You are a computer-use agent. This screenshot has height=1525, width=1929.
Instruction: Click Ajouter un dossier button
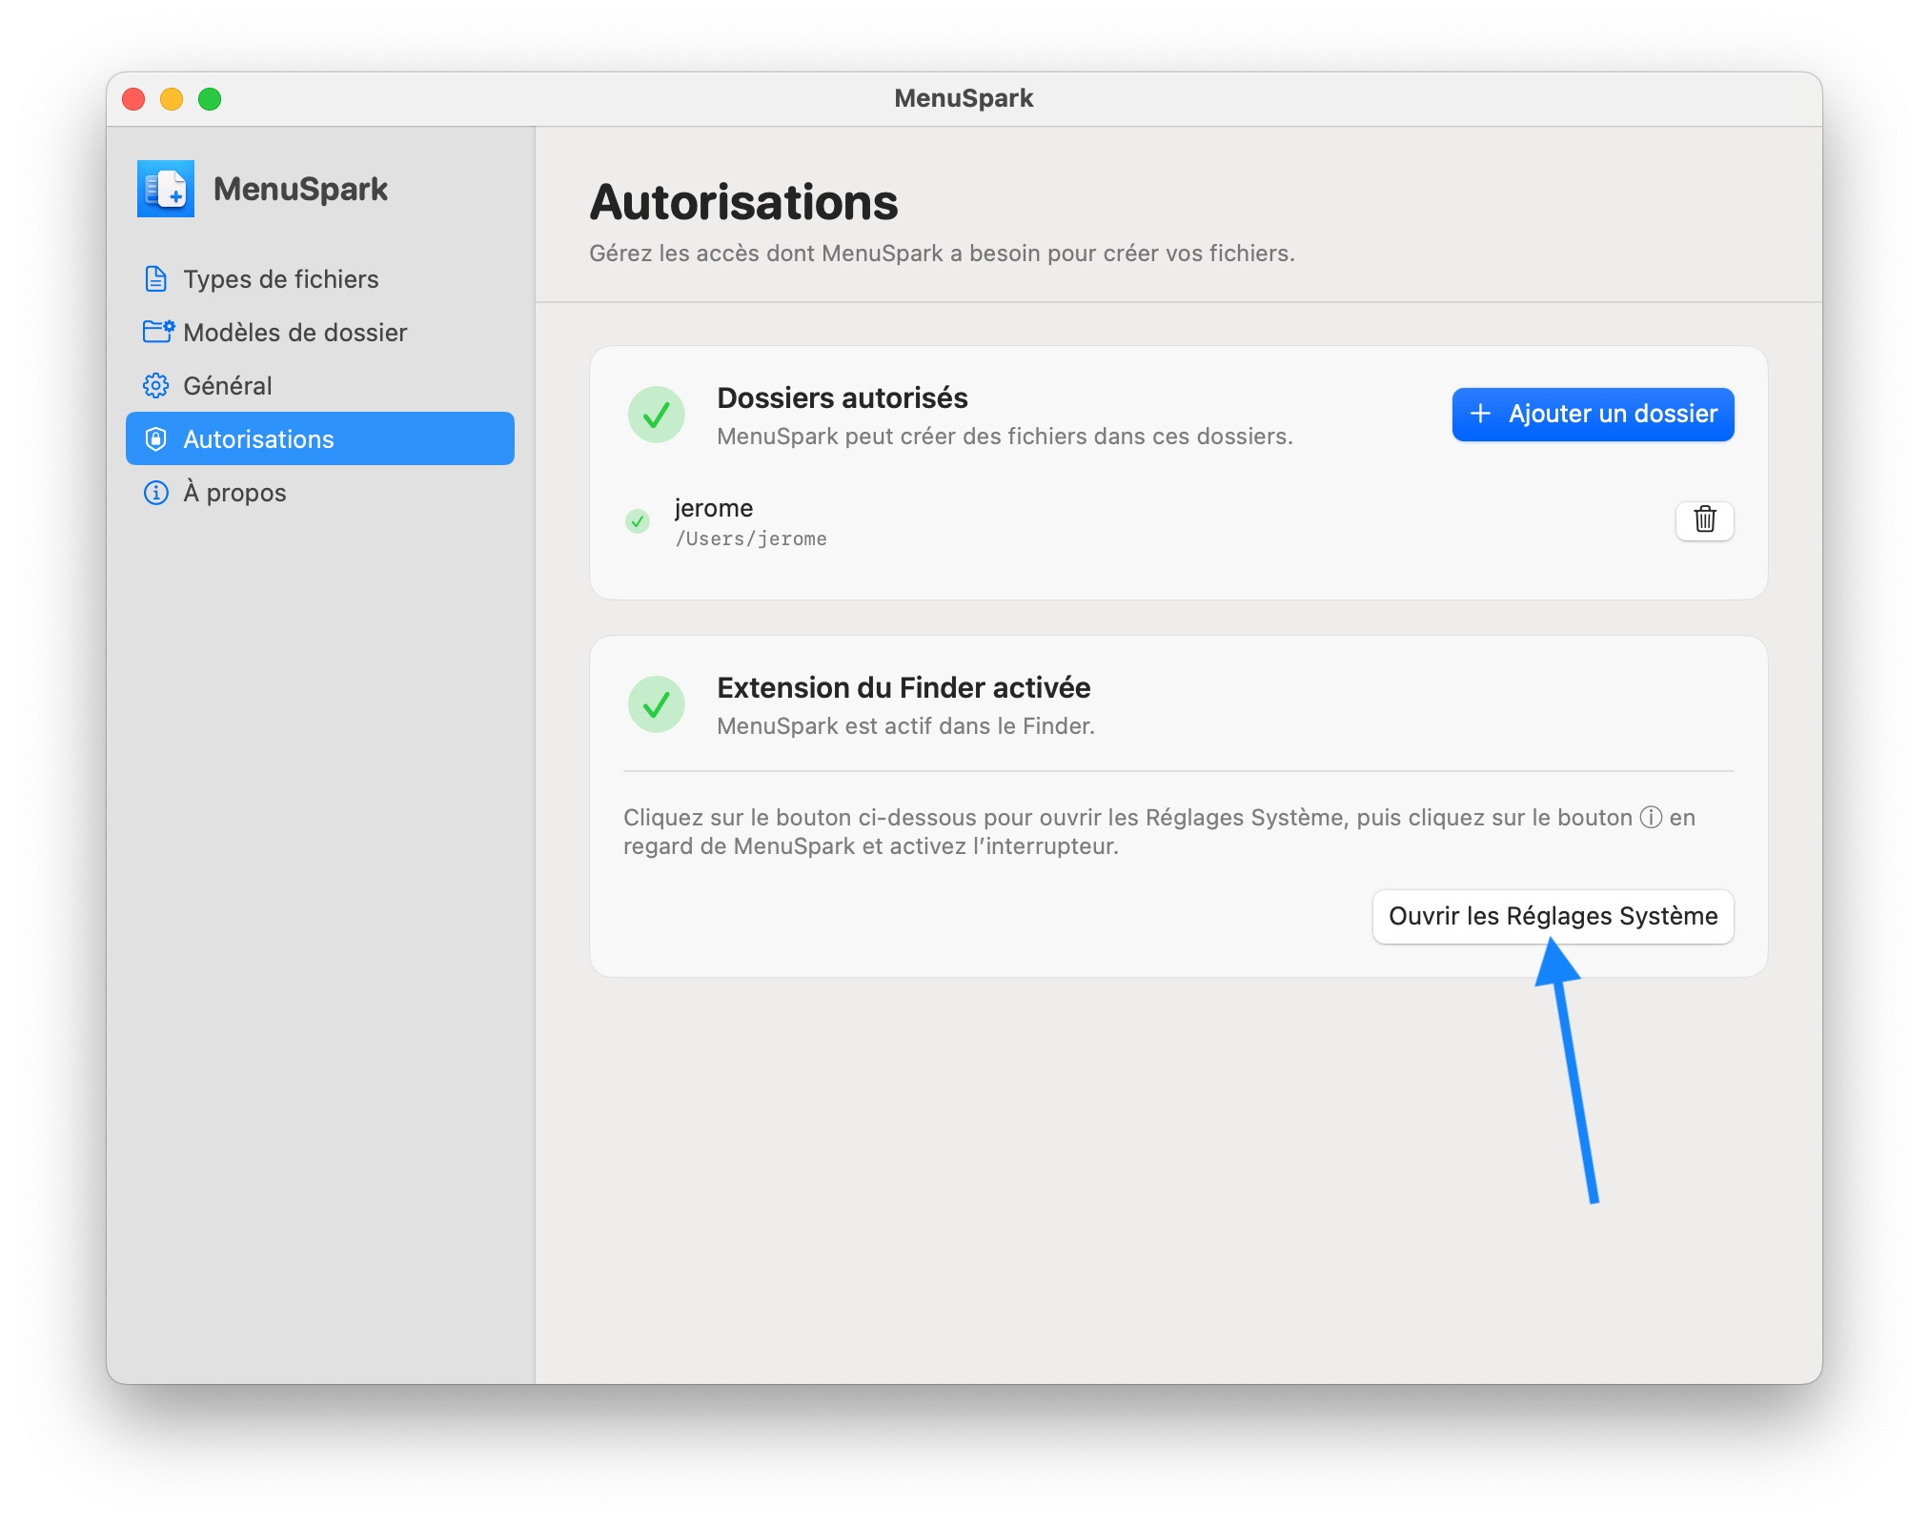[1593, 414]
